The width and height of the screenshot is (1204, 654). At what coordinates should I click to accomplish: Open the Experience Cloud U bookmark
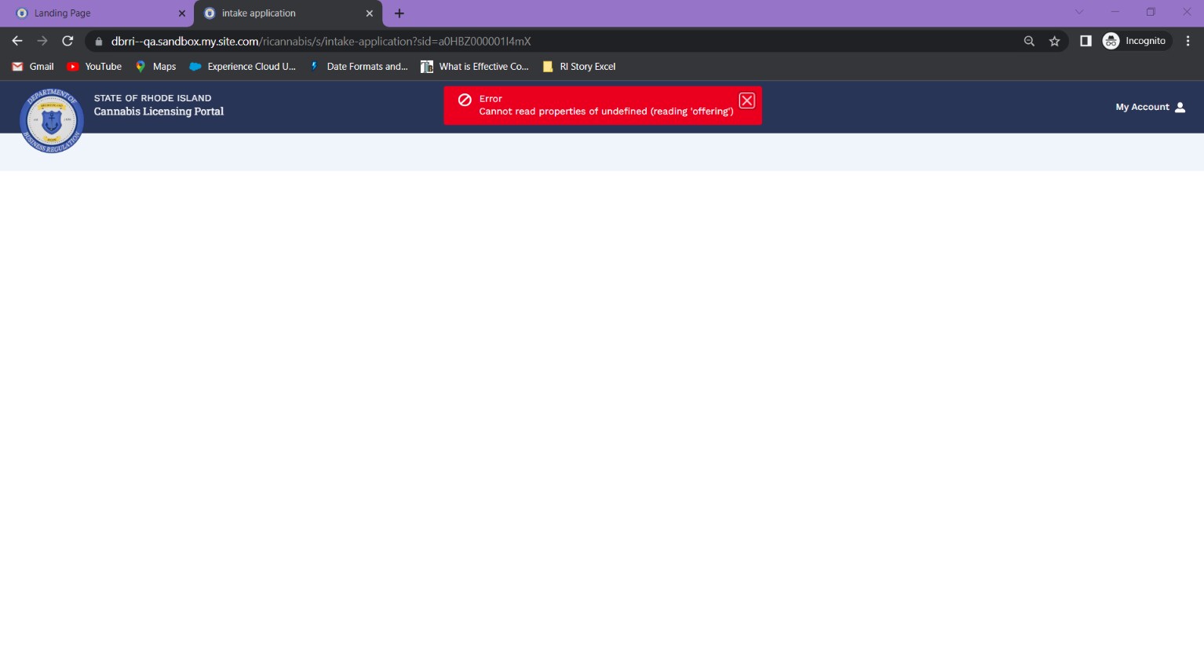(243, 67)
